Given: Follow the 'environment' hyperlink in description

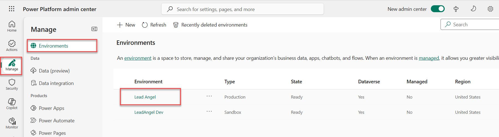Looking at the screenshot, I should 138,58.
